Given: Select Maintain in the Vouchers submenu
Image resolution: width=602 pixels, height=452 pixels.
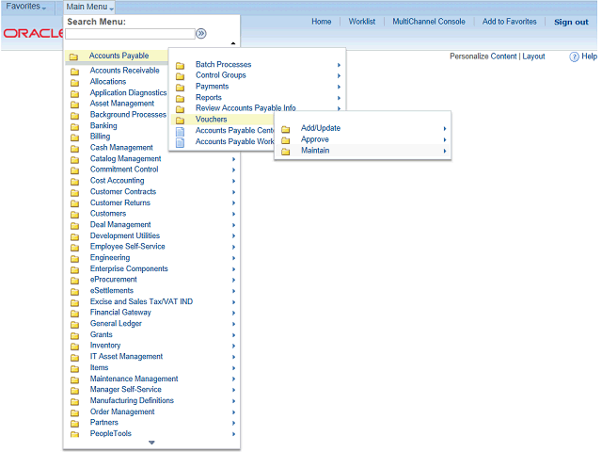Looking at the screenshot, I should point(315,151).
